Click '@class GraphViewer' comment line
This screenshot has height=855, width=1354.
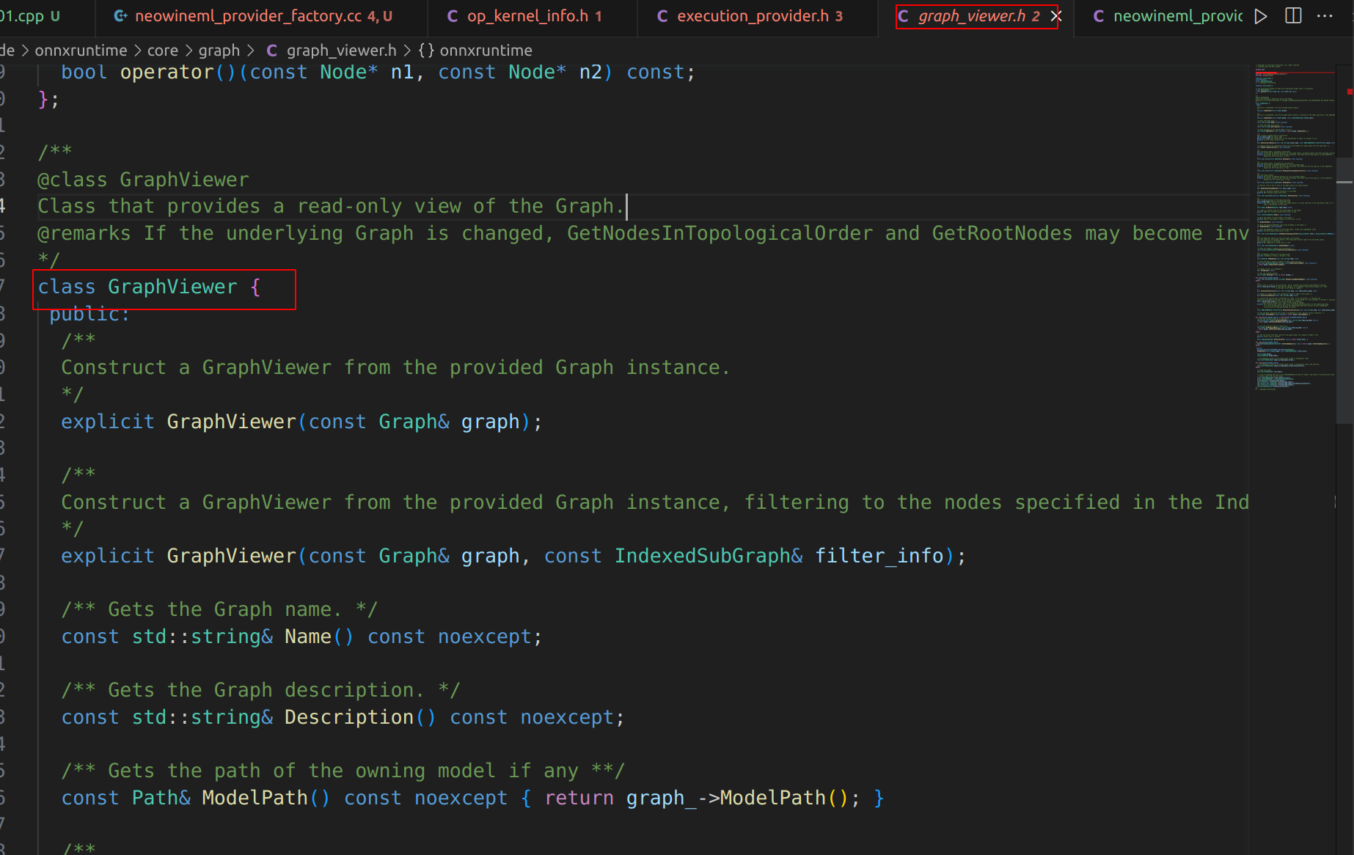pos(143,180)
